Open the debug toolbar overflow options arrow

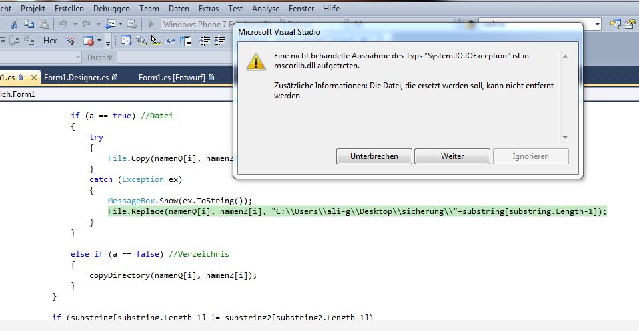click(107, 41)
